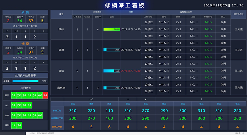The width and height of the screenshot is (247, 135).
Task: Click the 100% progress bar for 鼠标
Action: click(x=112, y=29)
